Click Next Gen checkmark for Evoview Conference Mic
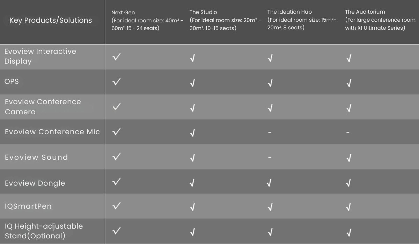The width and height of the screenshot is (419, 244). 117,132
